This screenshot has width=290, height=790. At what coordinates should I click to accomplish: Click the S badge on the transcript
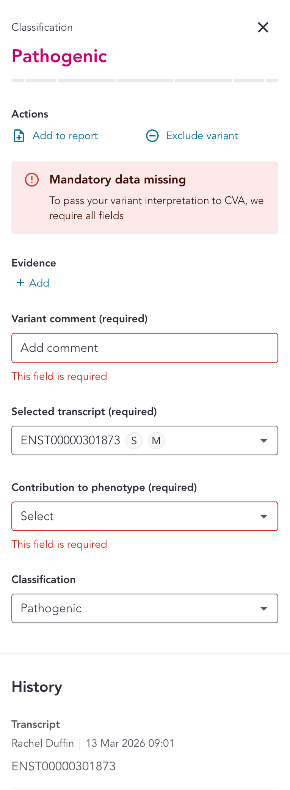(134, 441)
